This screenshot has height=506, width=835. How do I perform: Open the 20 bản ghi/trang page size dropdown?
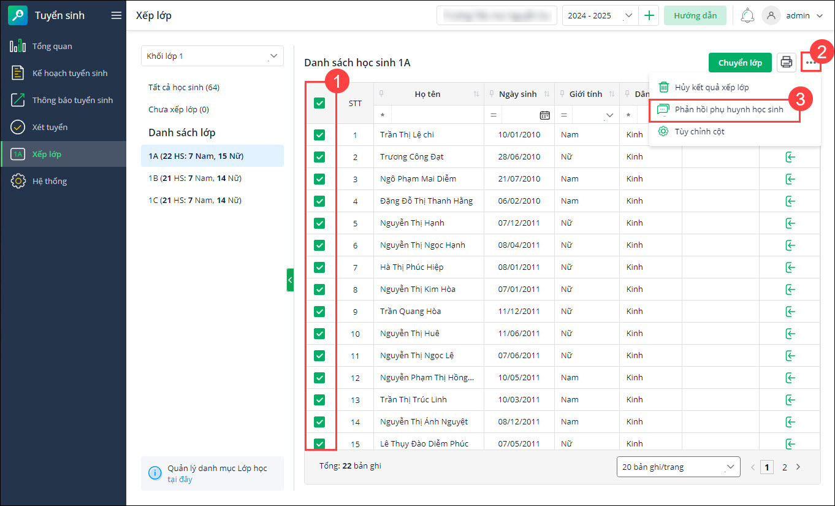(679, 467)
